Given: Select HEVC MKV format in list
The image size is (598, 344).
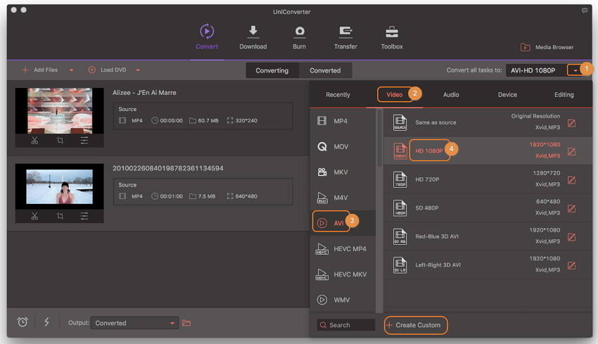Looking at the screenshot, I should pos(343,274).
